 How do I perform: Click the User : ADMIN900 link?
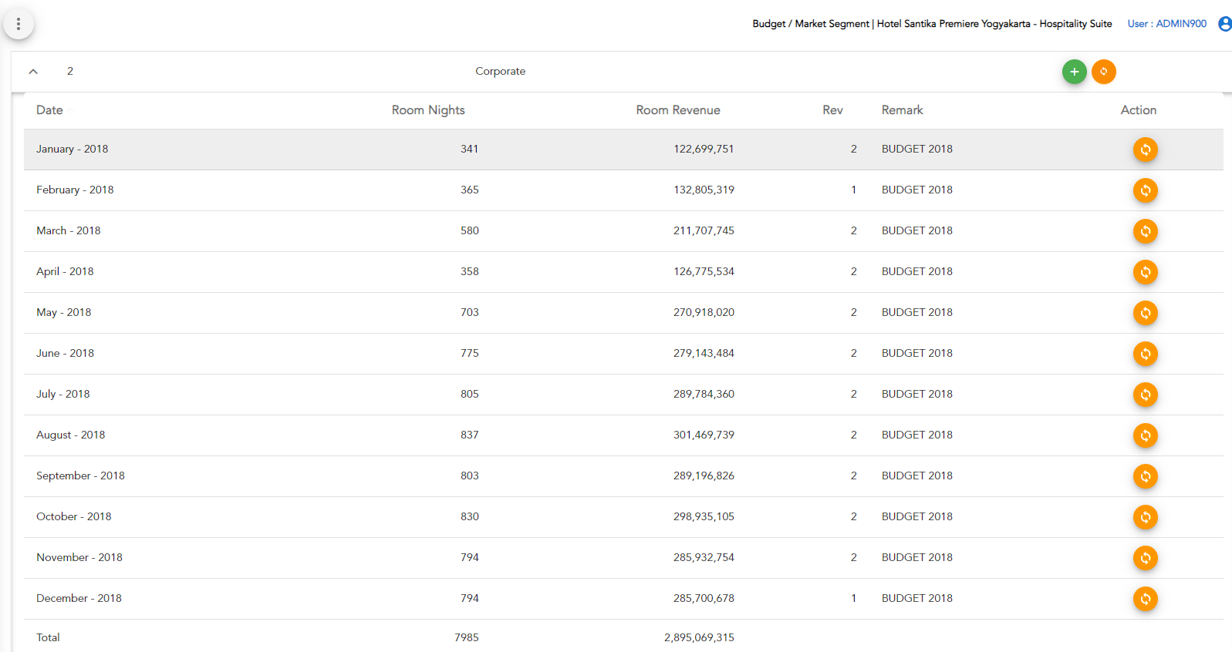tap(1166, 24)
